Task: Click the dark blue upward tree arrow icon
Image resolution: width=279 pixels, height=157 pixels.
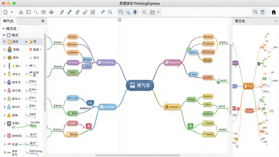Action: 135,12
